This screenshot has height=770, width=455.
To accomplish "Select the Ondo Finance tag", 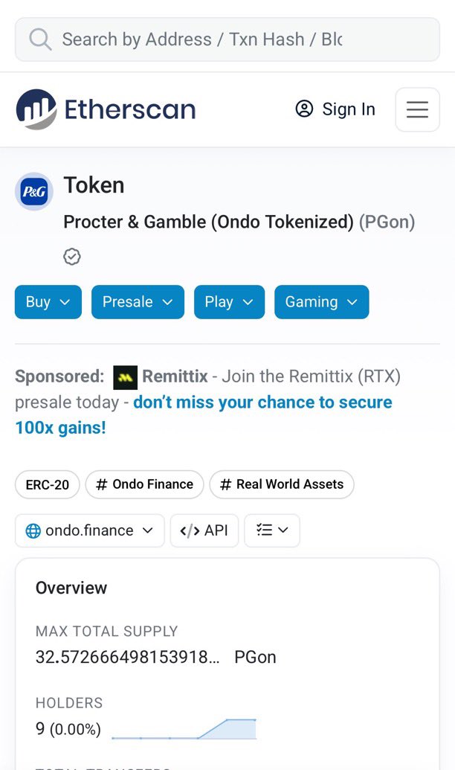I will pyautogui.click(x=144, y=484).
